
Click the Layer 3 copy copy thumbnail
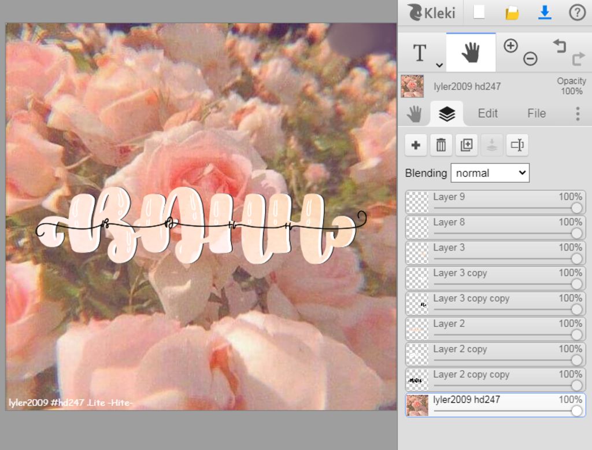click(417, 304)
